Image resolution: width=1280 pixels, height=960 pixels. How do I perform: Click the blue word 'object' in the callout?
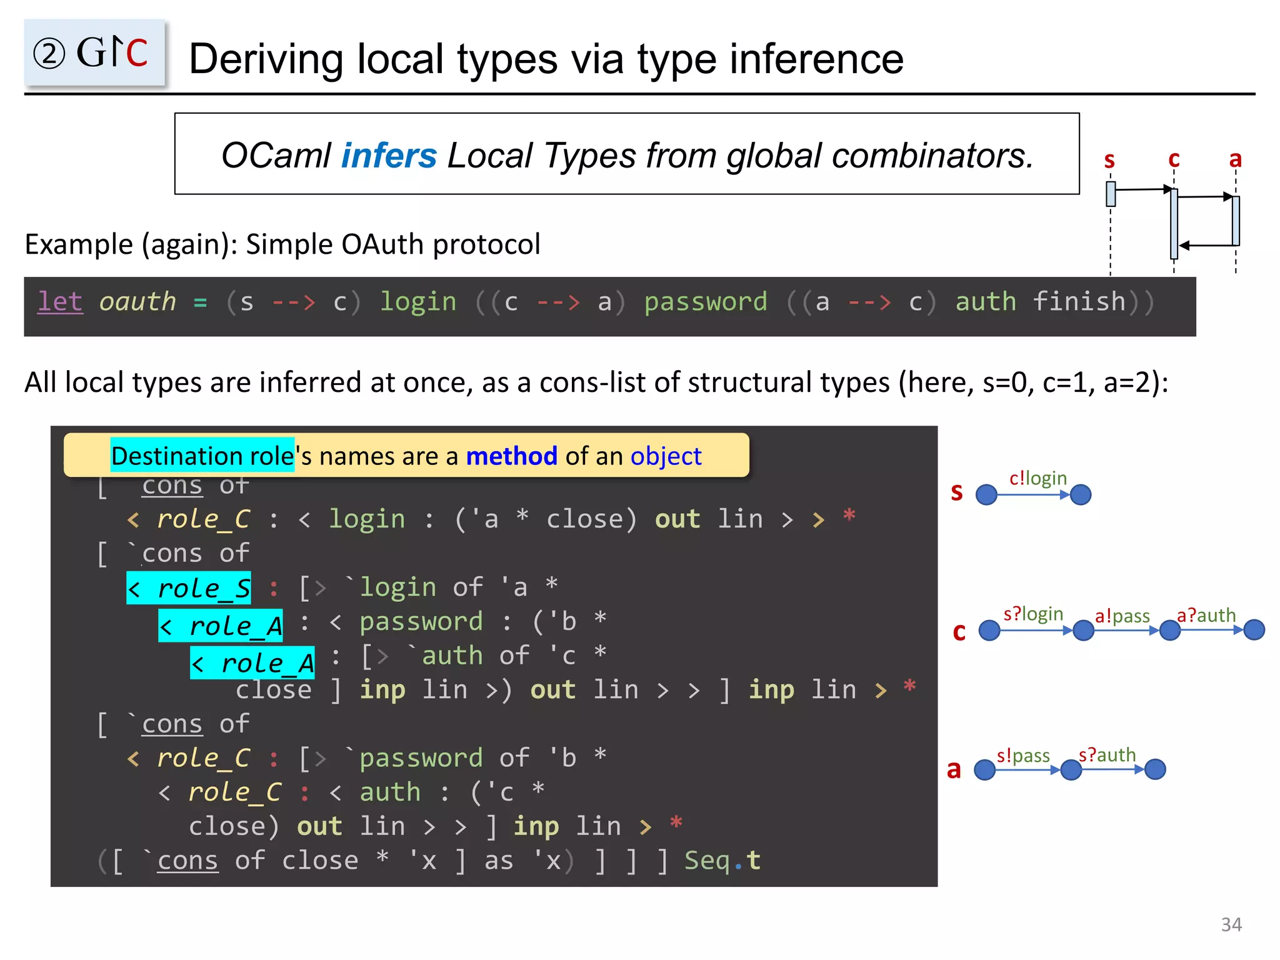[x=666, y=457]
